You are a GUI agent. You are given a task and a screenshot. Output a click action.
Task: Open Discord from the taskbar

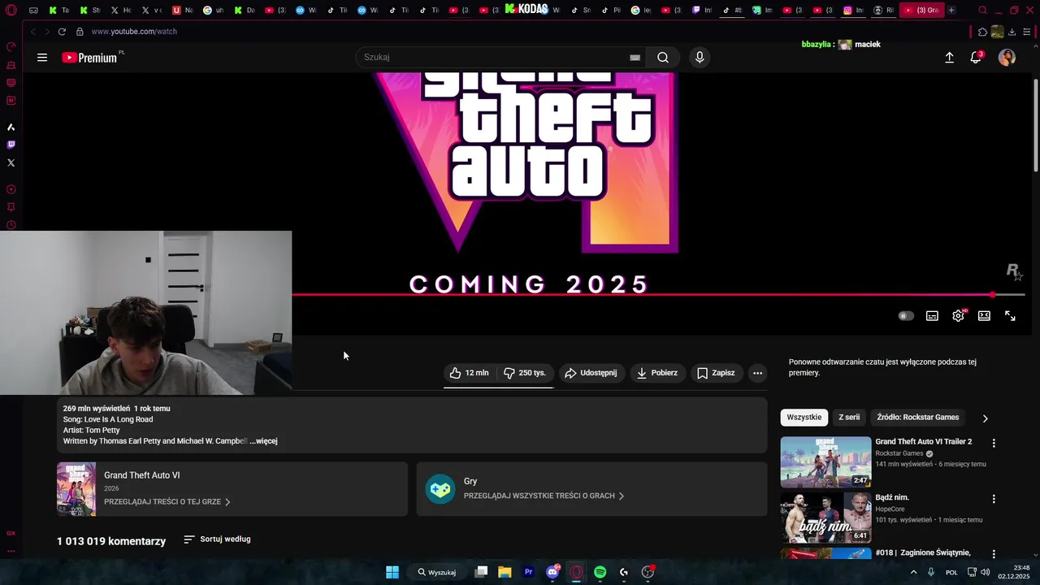(x=552, y=572)
